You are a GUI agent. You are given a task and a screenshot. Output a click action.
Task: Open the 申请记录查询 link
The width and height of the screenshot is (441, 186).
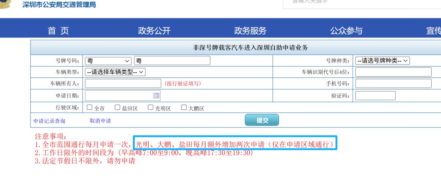(49, 121)
